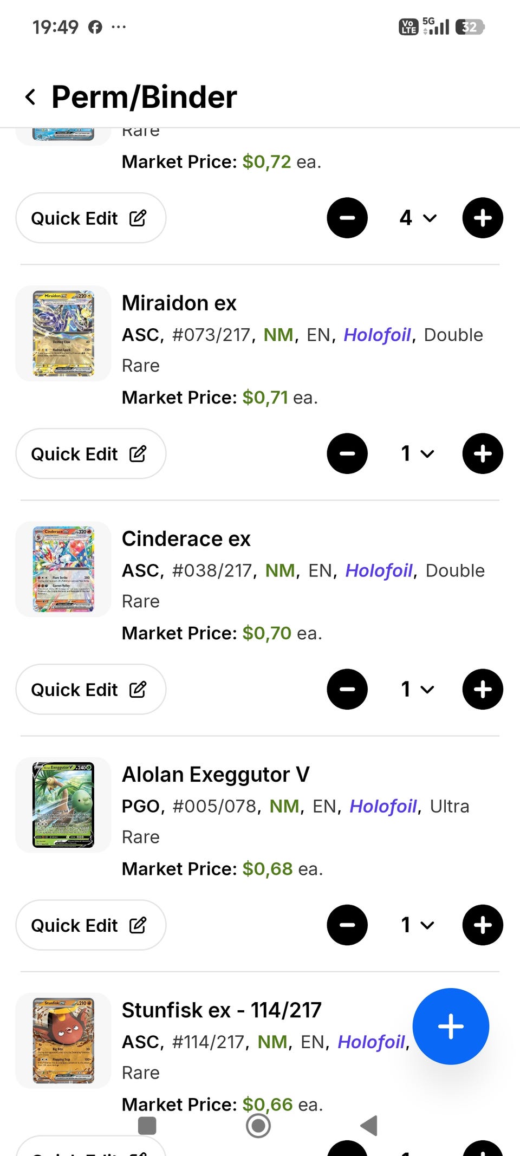520x1156 pixels.
Task: Decrease Cinderace ex quantity with minus
Action: [x=347, y=689]
